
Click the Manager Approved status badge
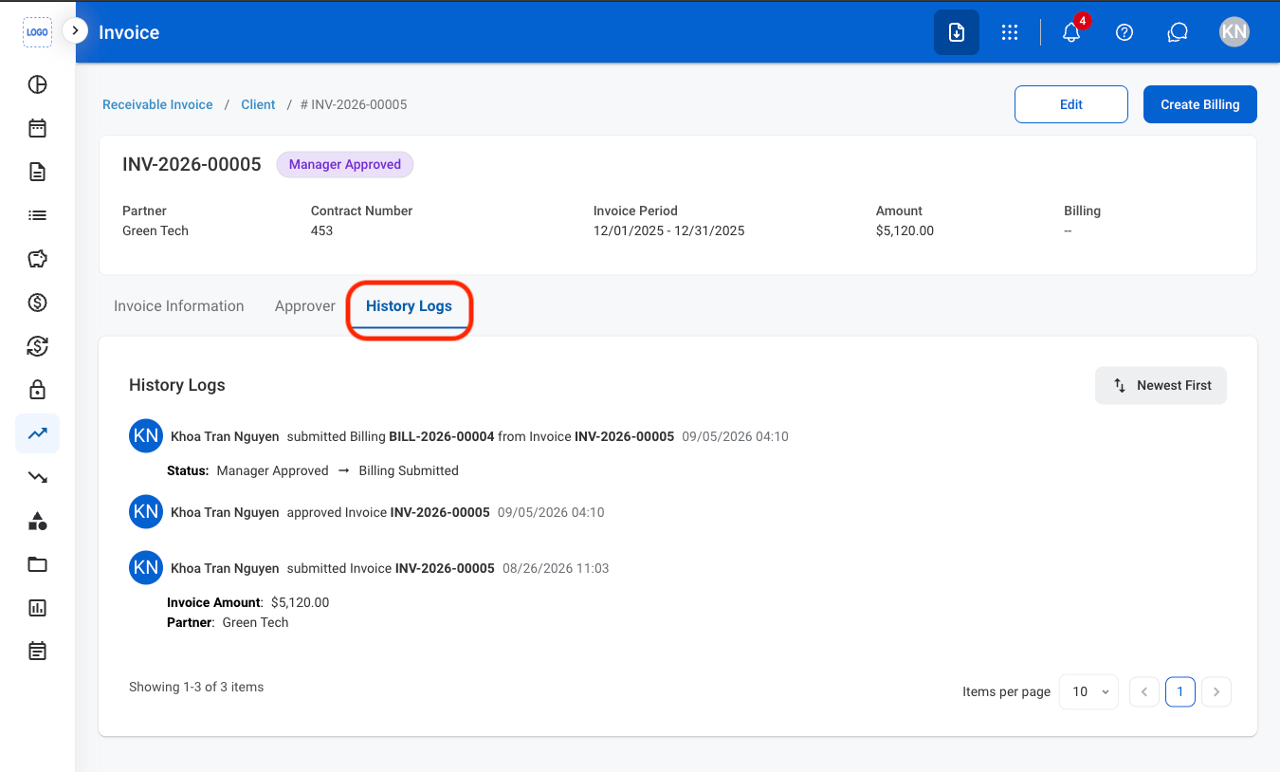(x=345, y=164)
